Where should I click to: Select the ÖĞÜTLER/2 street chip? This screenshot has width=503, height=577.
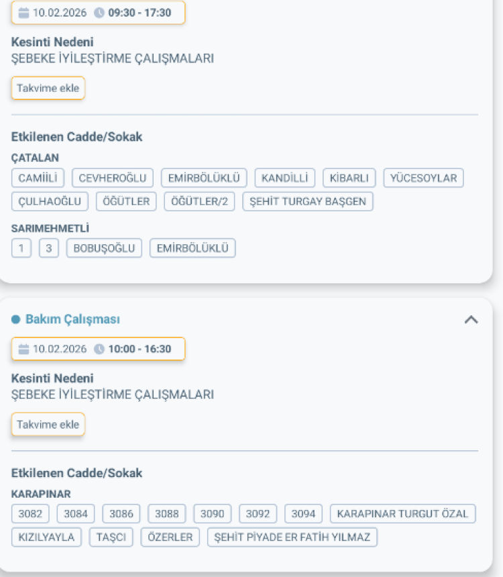[x=199, y=201]
